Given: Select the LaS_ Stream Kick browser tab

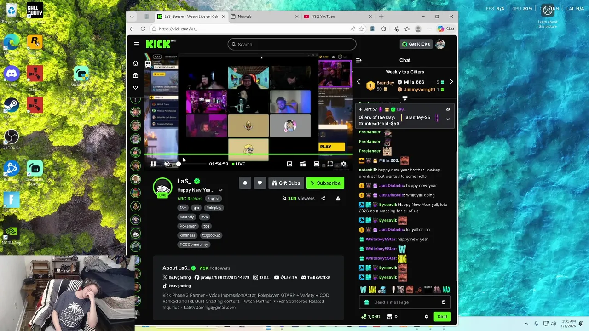Looking at the screenshot, I should click(191, 17).
